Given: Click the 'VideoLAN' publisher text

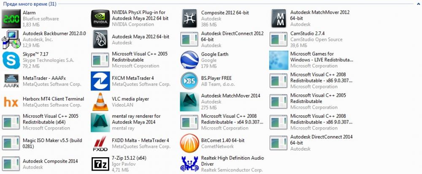Looking at the screenshot, I should pos(122,105).
